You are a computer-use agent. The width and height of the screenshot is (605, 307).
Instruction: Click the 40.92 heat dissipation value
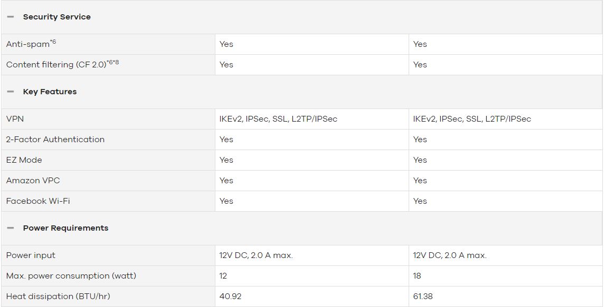(230, 296)
